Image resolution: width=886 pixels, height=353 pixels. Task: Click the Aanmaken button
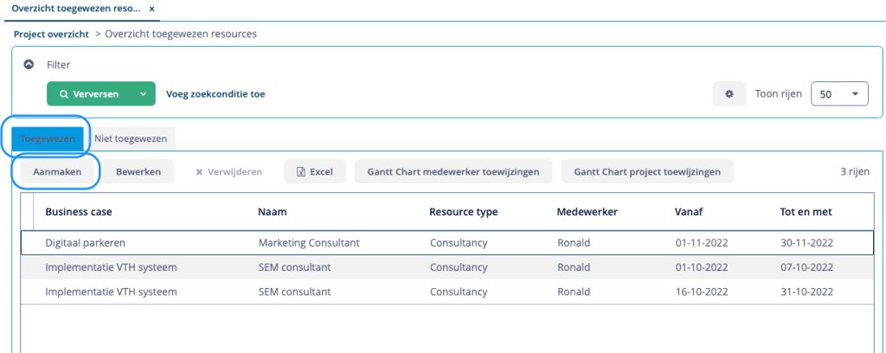coord(56,171)
